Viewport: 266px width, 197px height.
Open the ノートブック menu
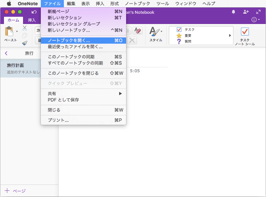(x=138, y=3)
